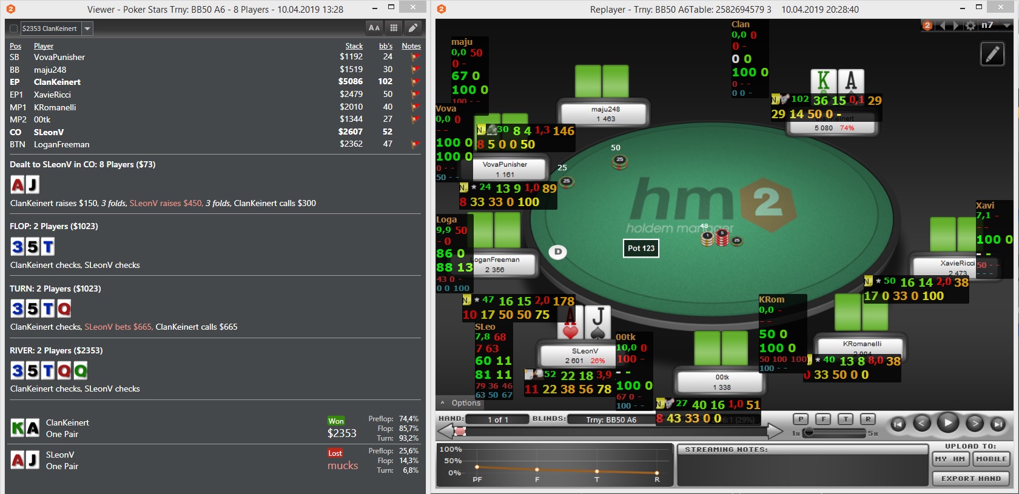Jump to River with R button
The height and width of the screenshot is (494, 1019).
(x=868, y=419)
